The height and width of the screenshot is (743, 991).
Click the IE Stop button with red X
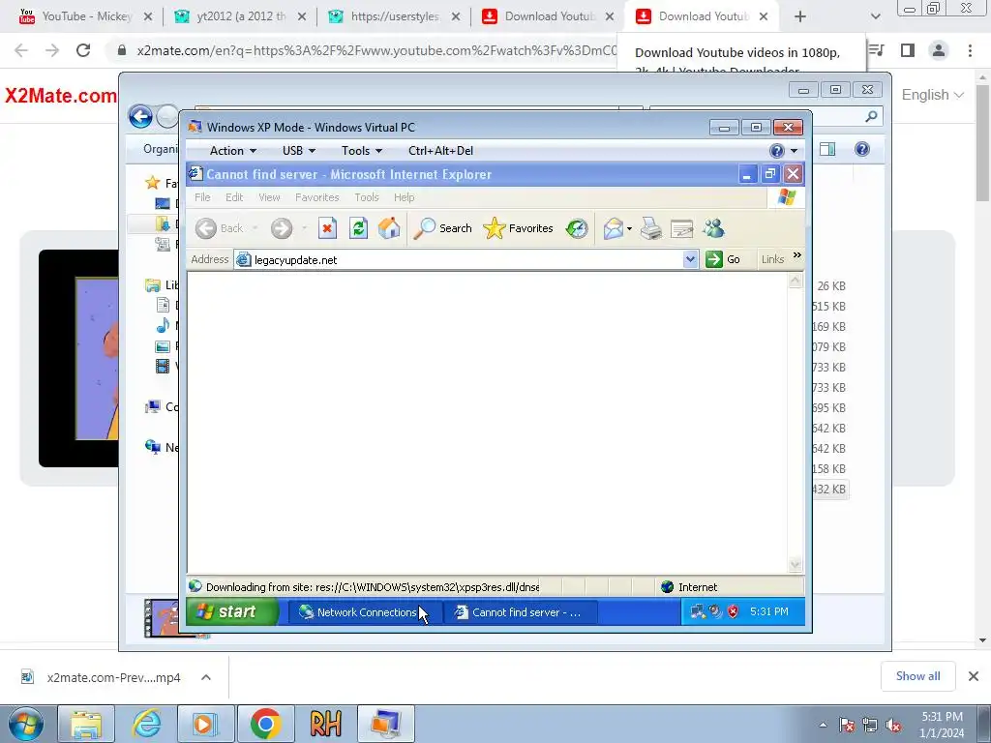pyautogui.click(x=327, y=228)
